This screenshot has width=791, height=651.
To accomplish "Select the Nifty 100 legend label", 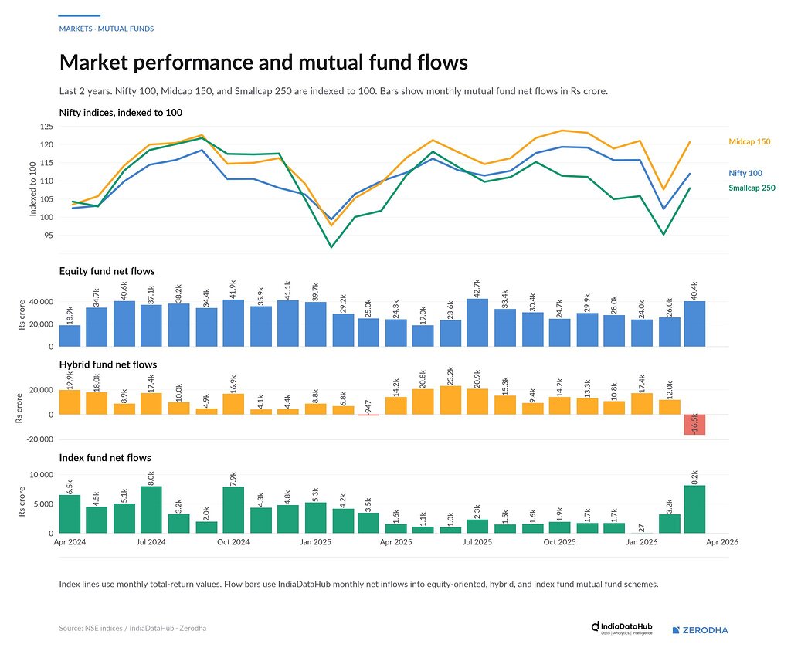I will tap(745, 174).
